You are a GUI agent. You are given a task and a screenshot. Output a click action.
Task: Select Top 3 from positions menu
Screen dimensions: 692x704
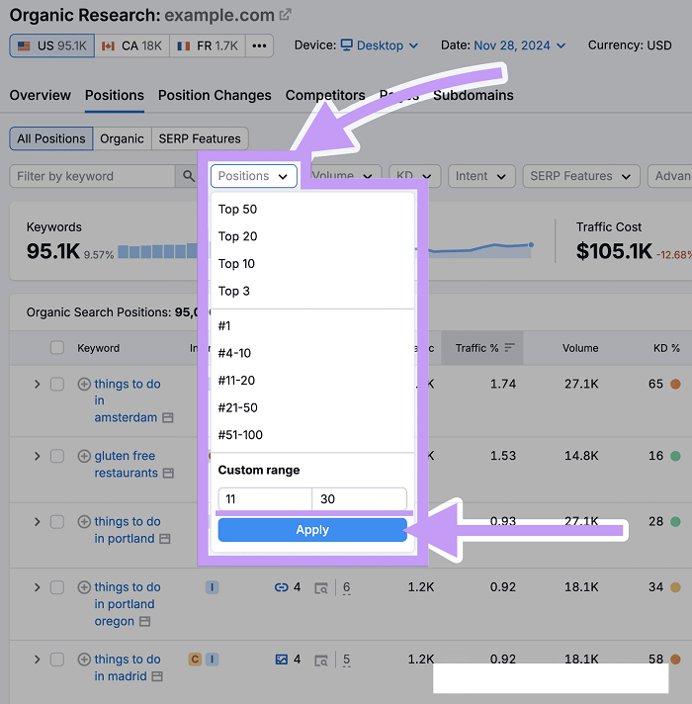click(x=312, y=291)
